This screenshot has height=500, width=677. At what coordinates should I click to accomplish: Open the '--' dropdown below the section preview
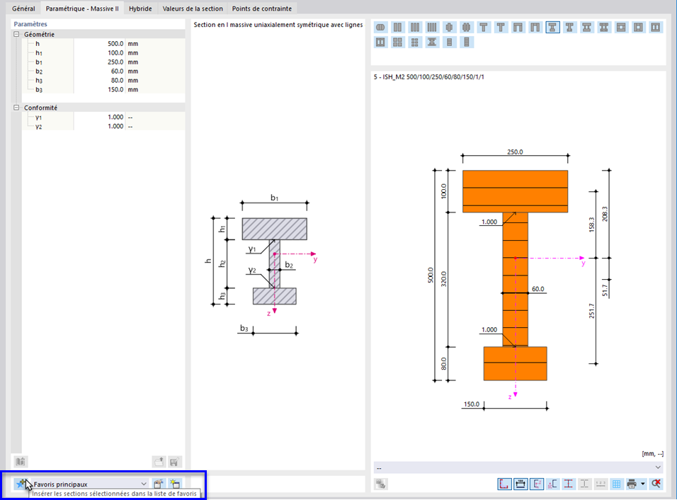tap(518, 467)
